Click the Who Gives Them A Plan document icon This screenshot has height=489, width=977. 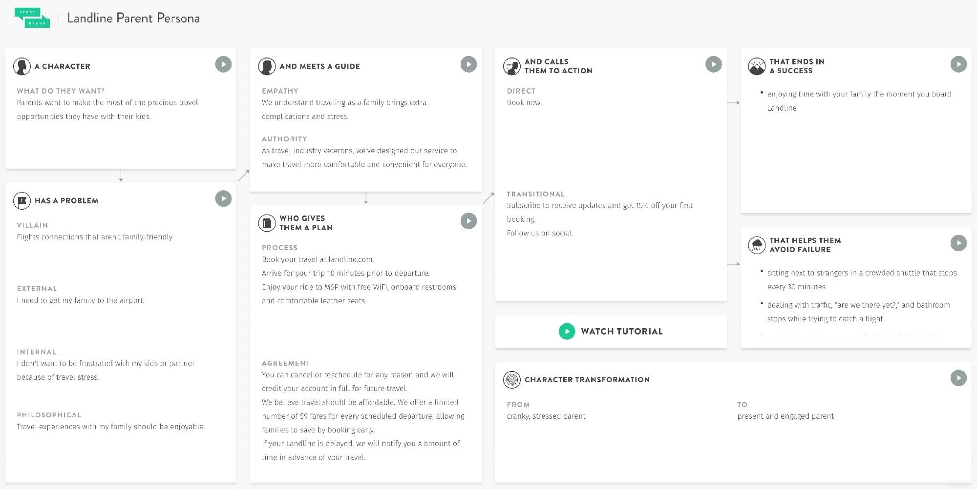point(267,223)
